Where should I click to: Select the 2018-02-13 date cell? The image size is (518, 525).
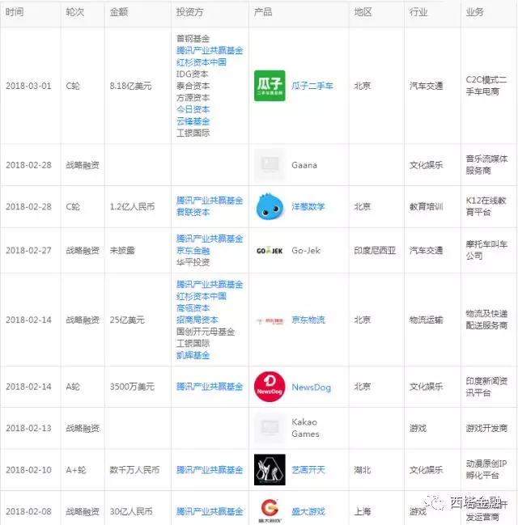28,428
